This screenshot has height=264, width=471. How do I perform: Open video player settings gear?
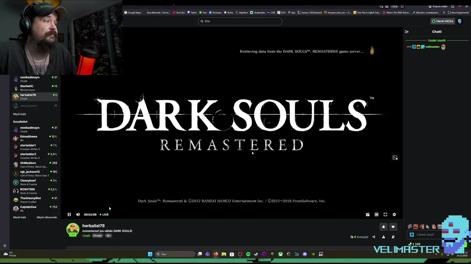[394, 214]
